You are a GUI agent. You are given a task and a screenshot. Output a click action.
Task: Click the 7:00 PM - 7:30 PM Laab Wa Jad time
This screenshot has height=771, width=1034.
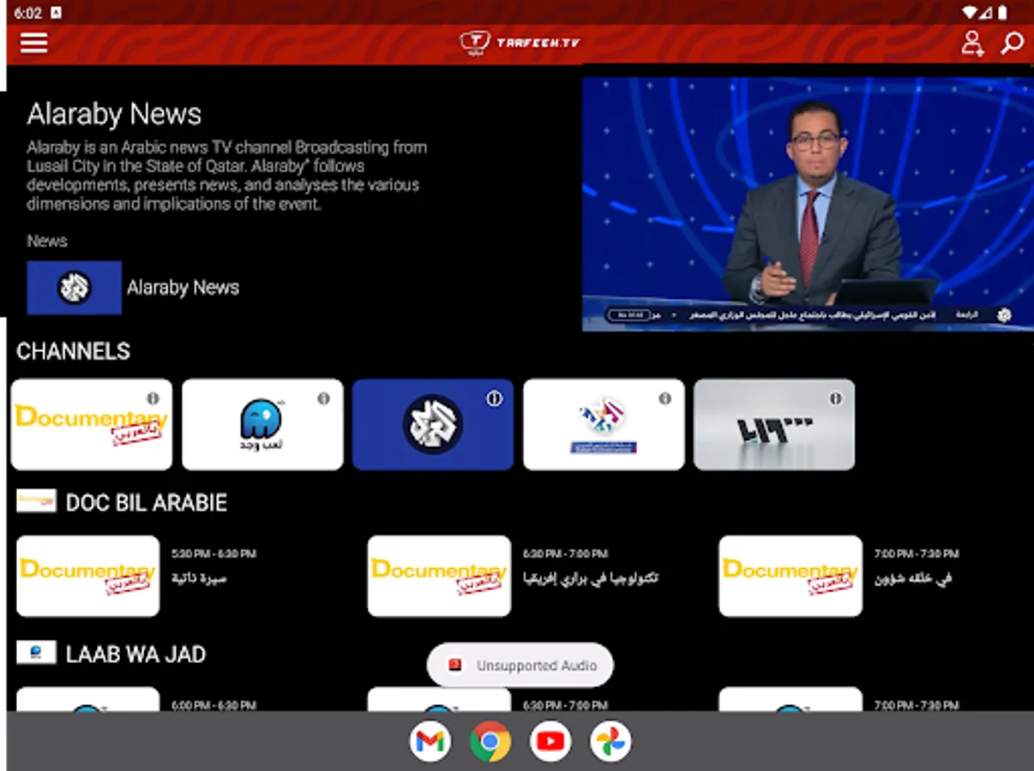pos(917,705)
